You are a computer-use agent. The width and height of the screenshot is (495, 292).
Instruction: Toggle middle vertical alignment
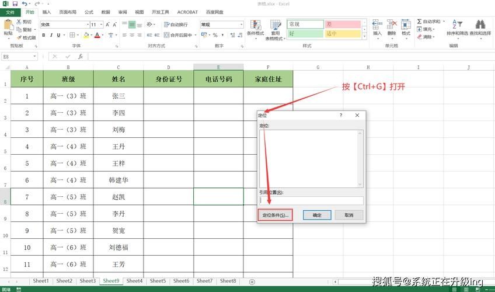[132, 25]
